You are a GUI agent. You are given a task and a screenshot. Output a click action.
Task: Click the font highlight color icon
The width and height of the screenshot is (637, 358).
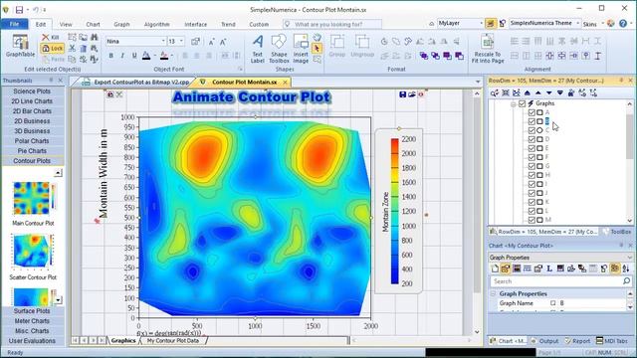164,56
